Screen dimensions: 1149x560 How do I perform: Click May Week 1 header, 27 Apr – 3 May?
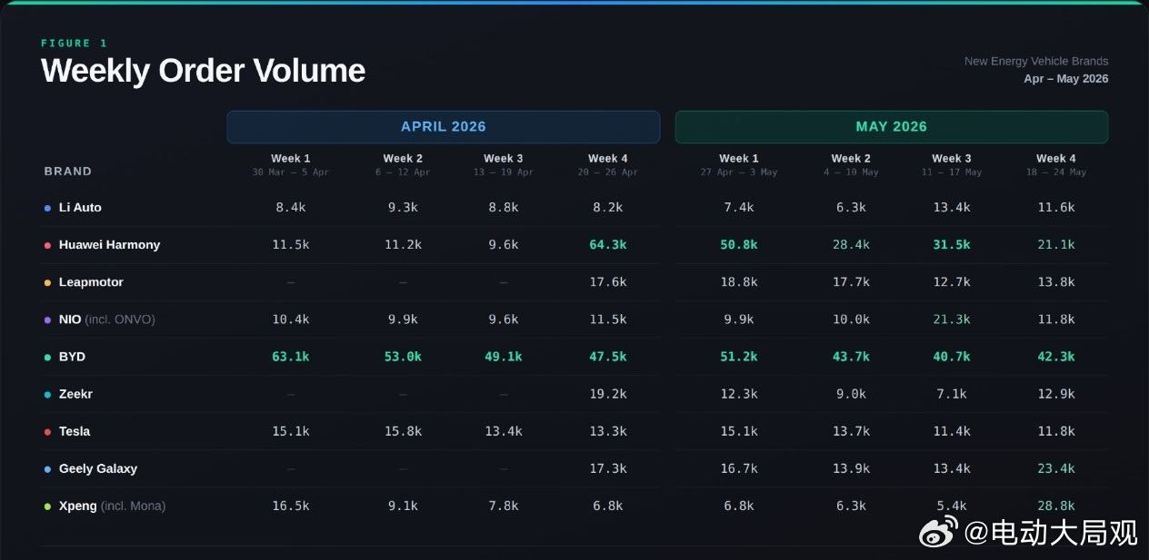click(739, 164)
